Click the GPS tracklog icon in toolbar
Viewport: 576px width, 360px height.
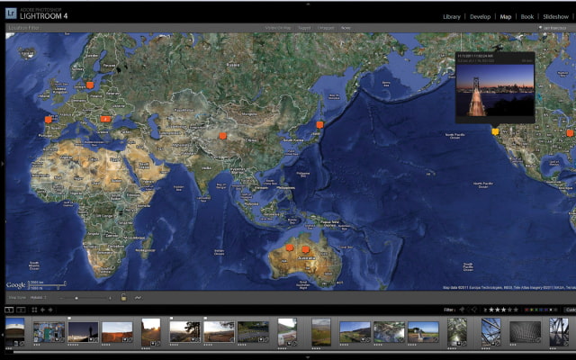point(139,297)
